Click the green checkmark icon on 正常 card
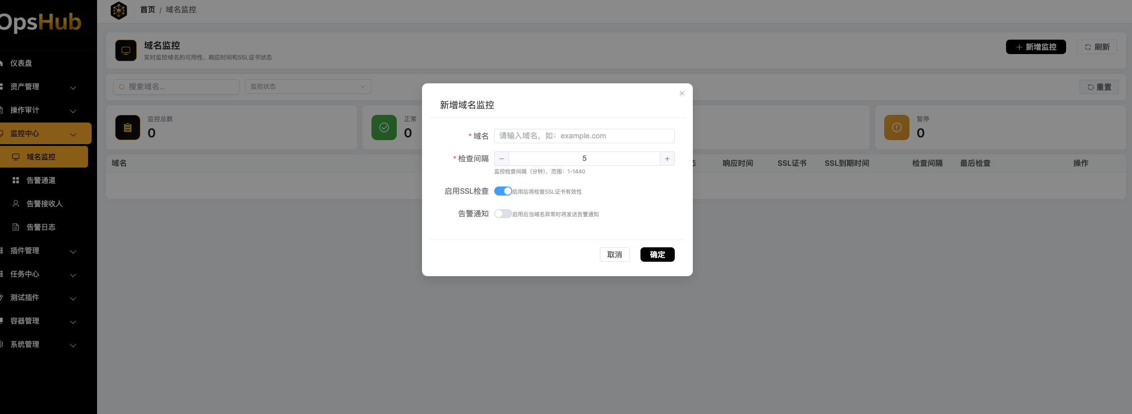This screenshot has height=414, width=1132. pos(383,127)
